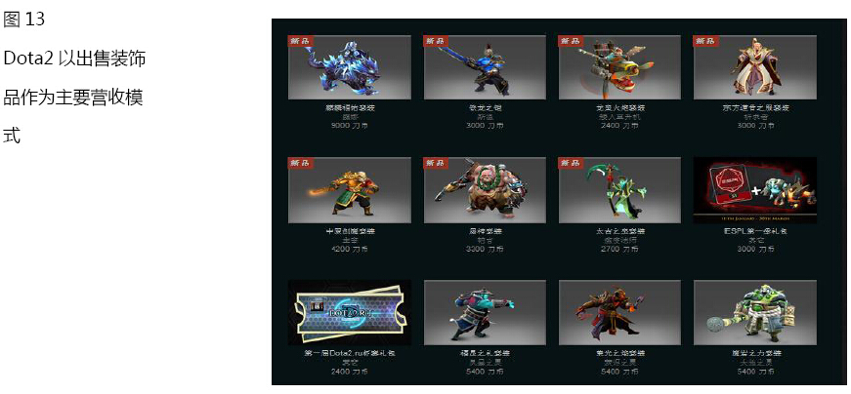Open the green Earth Spirit set thumbnail
Viewport: 851px width, 394px height.
pyautogui.click(x=755, y=313)
